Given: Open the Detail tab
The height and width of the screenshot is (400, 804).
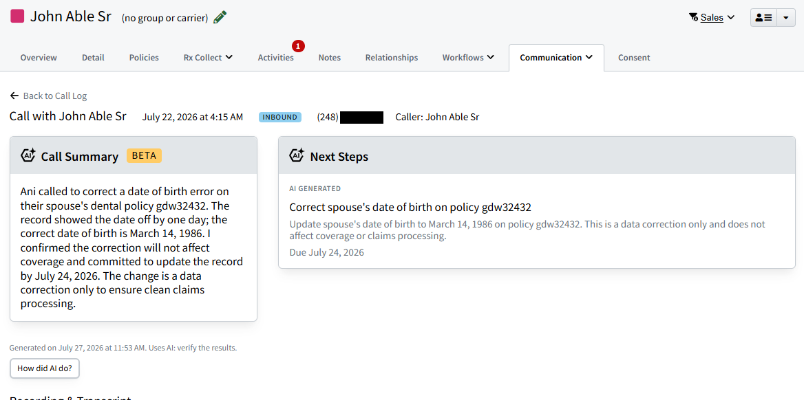Looking at the screenshot, I should coord(93,57).
